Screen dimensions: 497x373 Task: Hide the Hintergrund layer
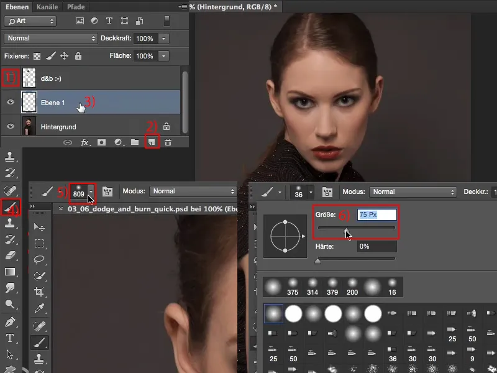coord(10,127)
